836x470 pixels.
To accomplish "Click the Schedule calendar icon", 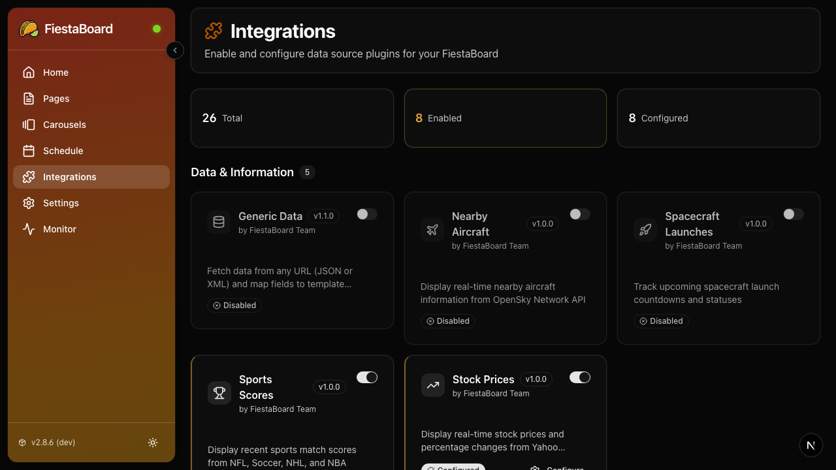I will coord(29,151).
